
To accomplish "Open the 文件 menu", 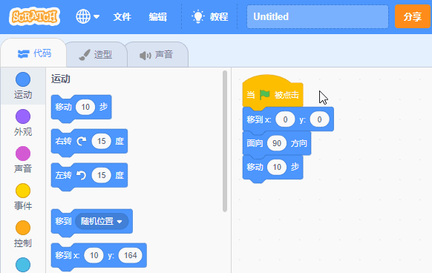I will coord(122,17).
